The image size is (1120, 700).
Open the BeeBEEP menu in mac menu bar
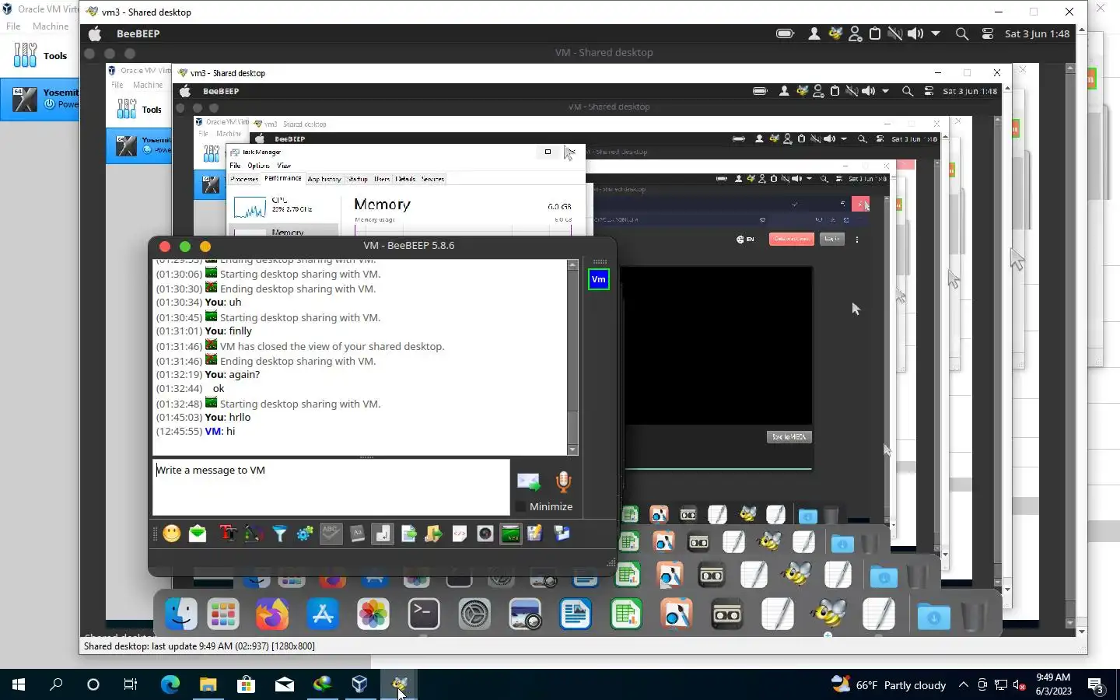point(138,33)
